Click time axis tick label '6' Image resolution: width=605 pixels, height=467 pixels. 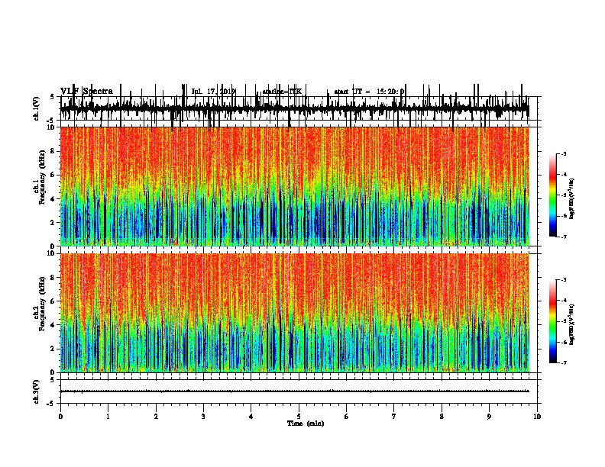pos(347,417)
